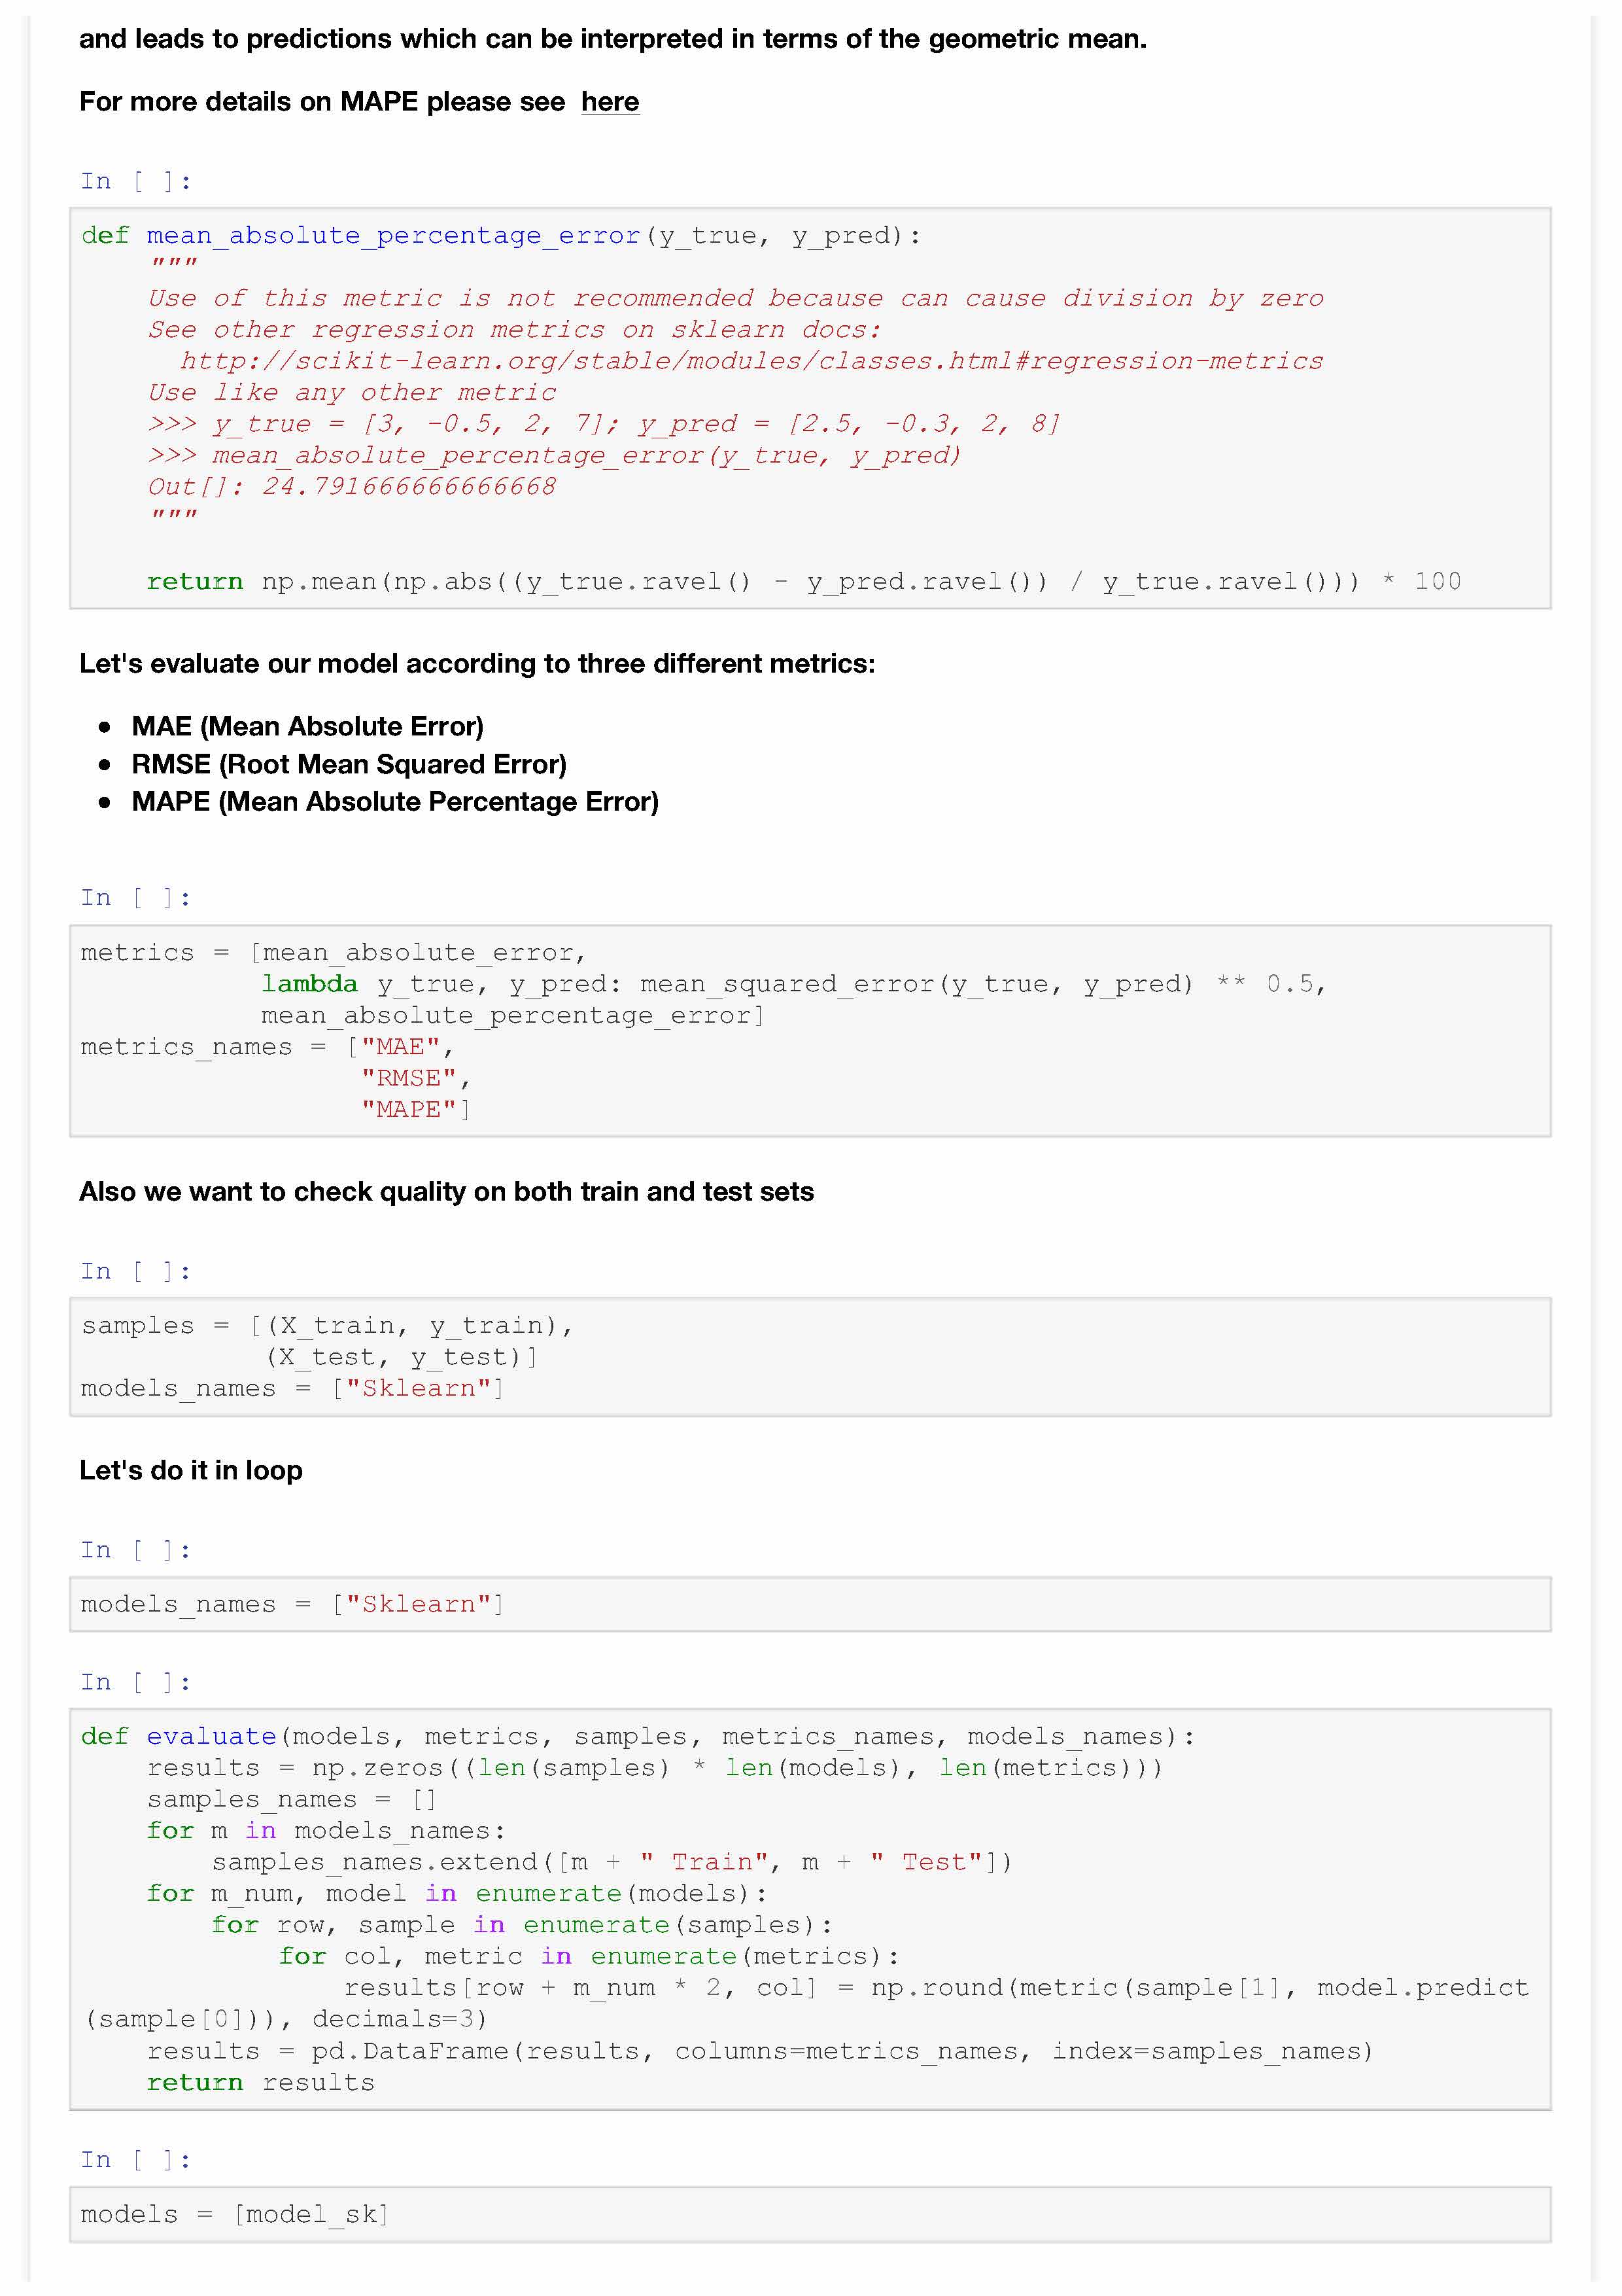Click the "MAPE (Mean Absolute Percentage Error)" bullet
The height and width of the screenshot is (2296, 1622).
[x=395, y=802]
